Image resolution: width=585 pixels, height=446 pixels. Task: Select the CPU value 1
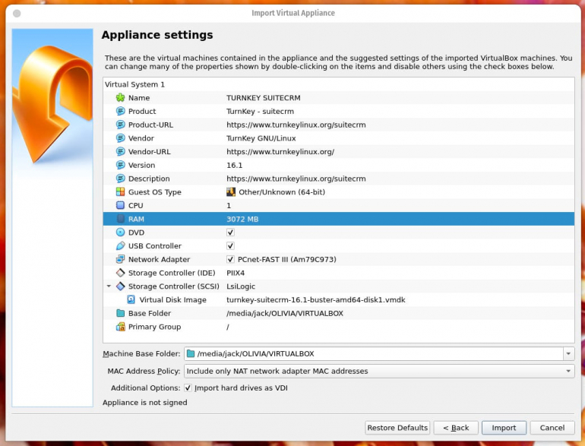click(x=229, y=205)
